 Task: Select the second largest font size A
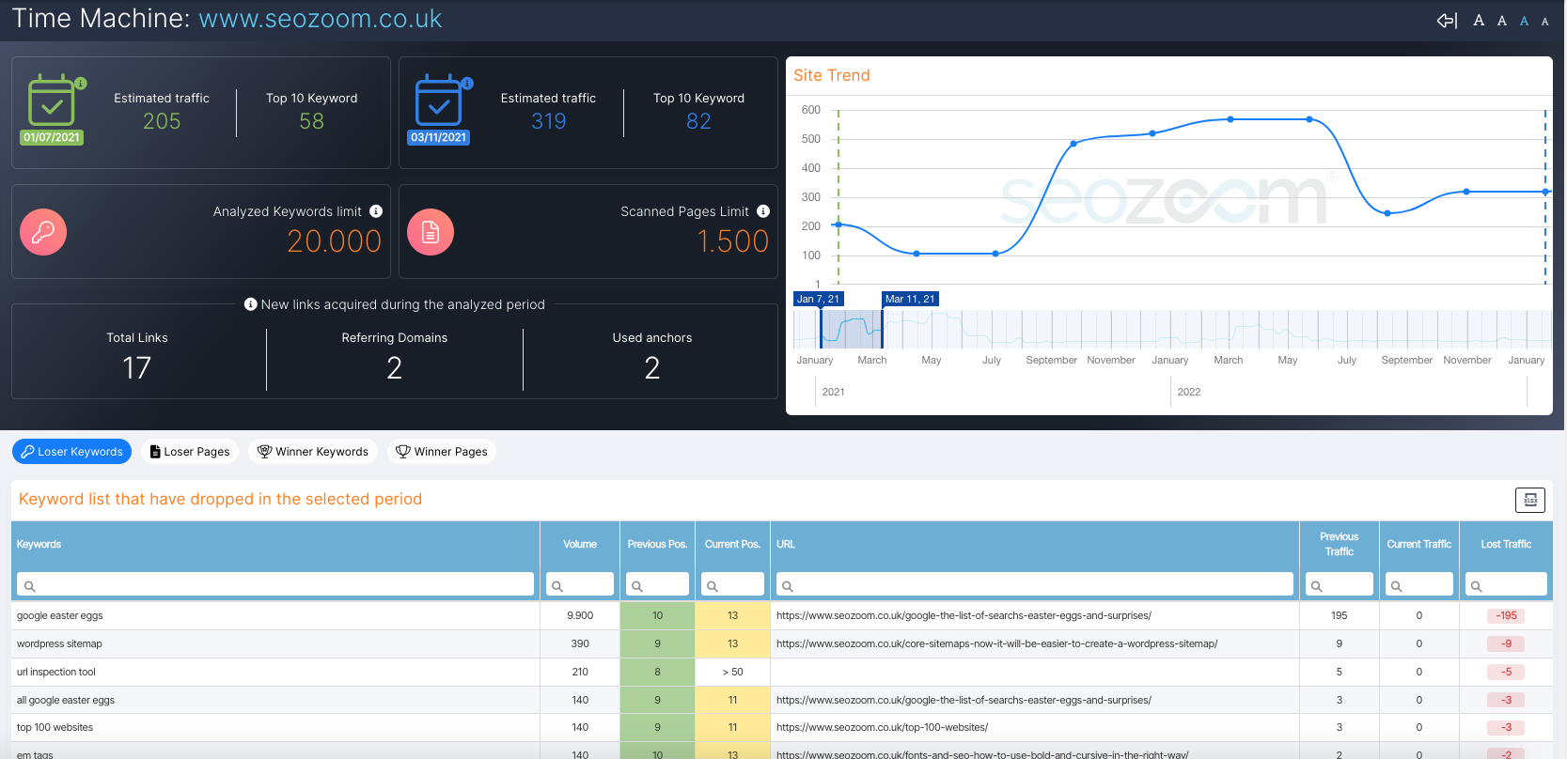1502,21
